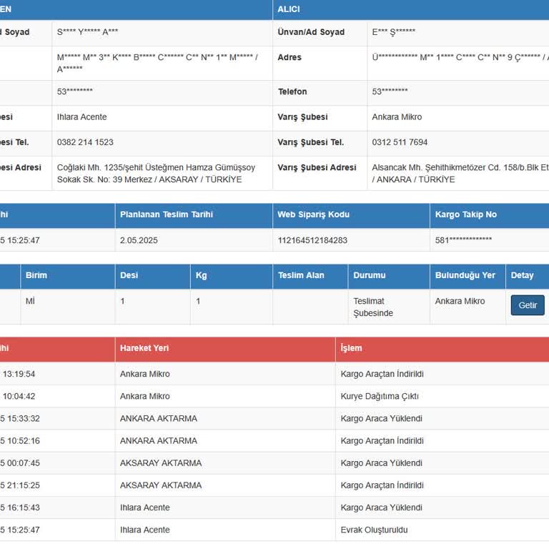
Task: Click the Teslimat Şubesinde status cell
Action: pos(373,307)
